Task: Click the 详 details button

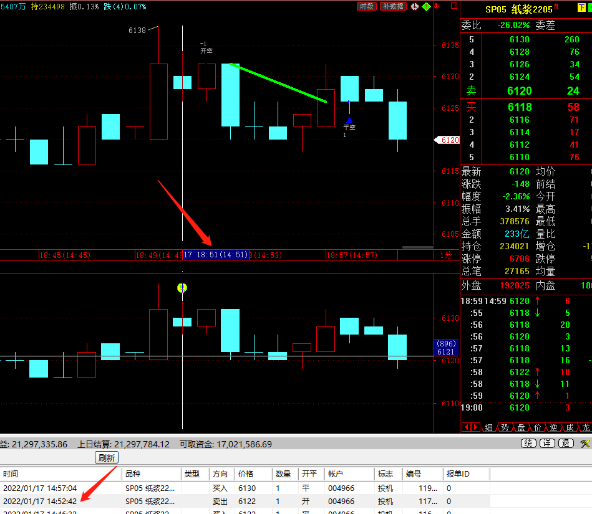Action: tap(547, 444)
